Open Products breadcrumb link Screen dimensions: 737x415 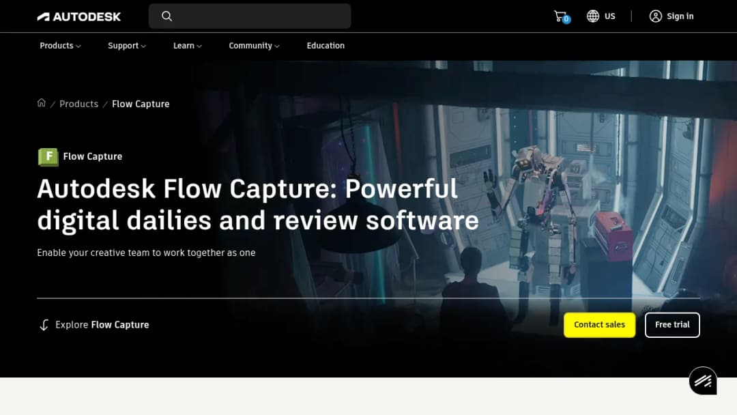coord(79,104)
